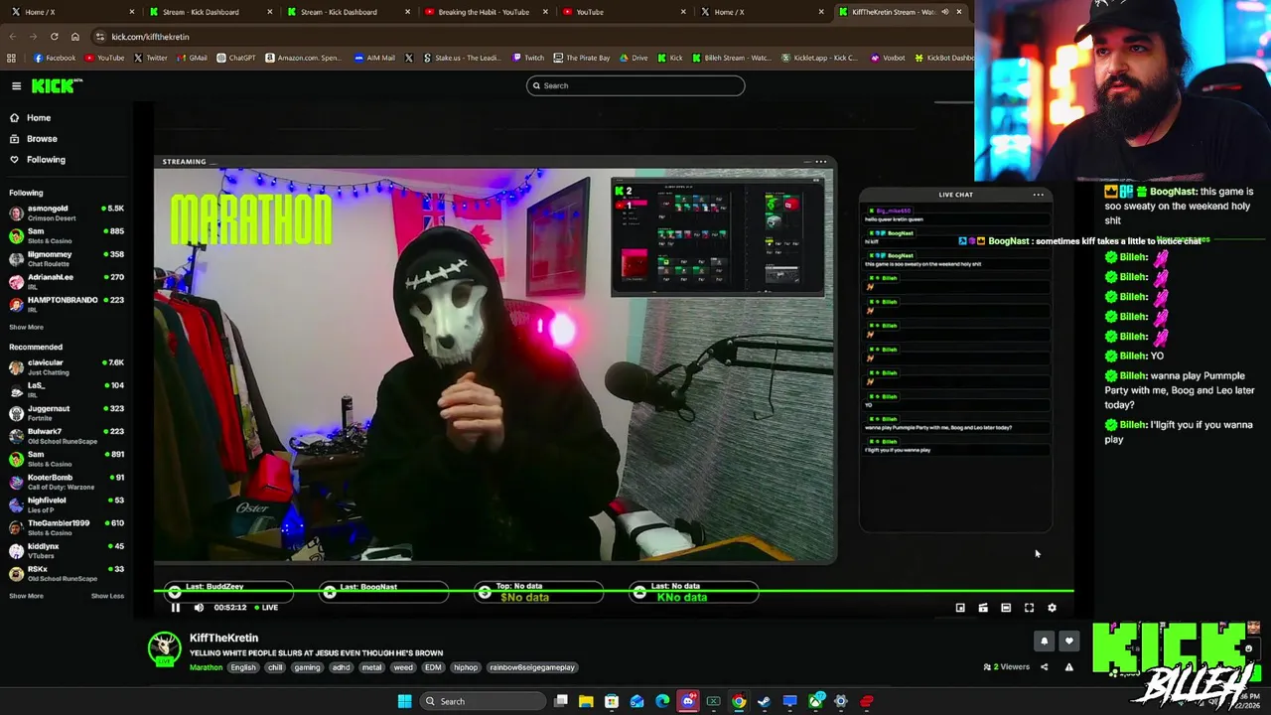Click the browser home button
Image resolution: width=1271 pixels, height=715 pixels.
coord(75,37)
